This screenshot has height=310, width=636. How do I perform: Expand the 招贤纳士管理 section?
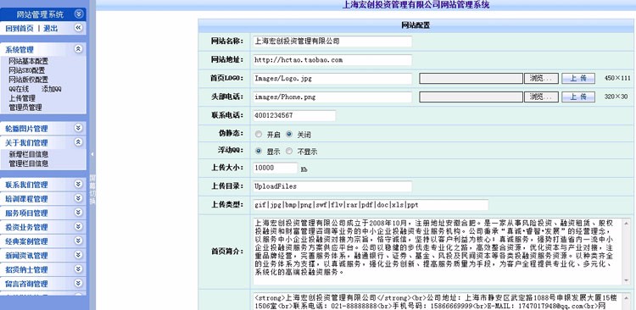click(79, 269)
